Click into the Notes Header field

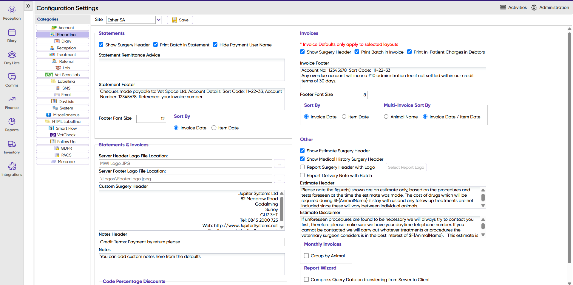[191, 242]
